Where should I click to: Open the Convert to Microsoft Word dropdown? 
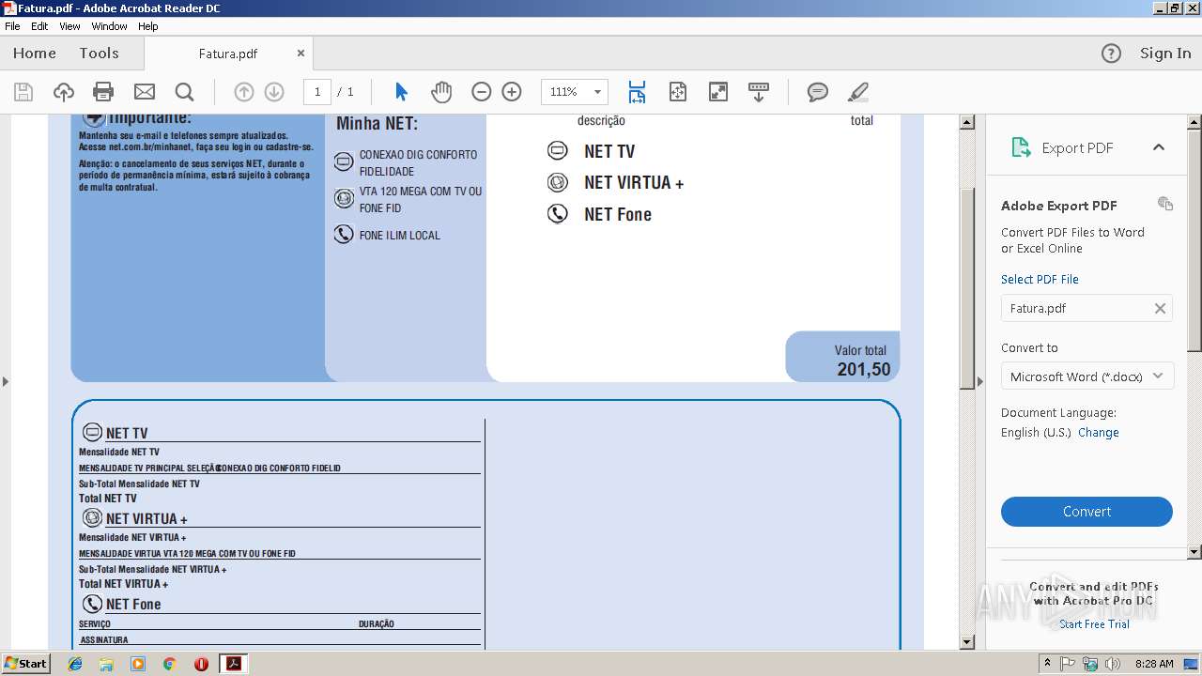click(1086, 376)
